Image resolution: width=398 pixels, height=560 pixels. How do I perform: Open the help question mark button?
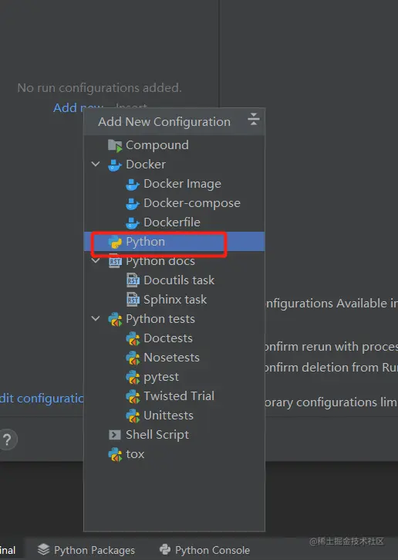7,440
